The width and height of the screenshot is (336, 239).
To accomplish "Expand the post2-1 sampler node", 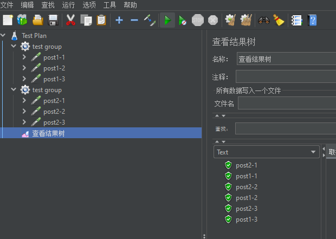I will (x=24, y=100).
